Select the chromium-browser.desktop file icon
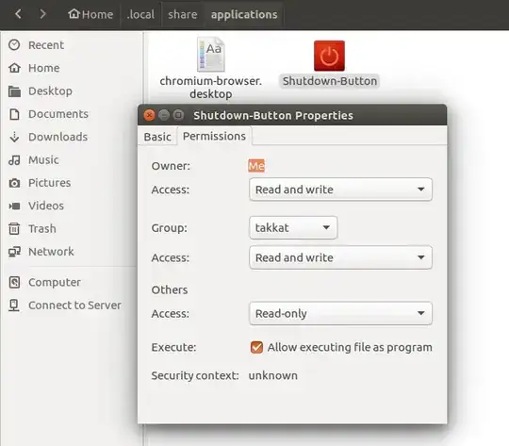Viewport: 509px width, 446px height. pyautogui.click(x=211, y=55)
